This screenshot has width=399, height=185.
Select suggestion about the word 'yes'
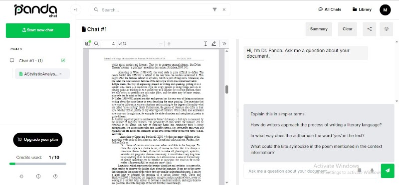point(307,135)
